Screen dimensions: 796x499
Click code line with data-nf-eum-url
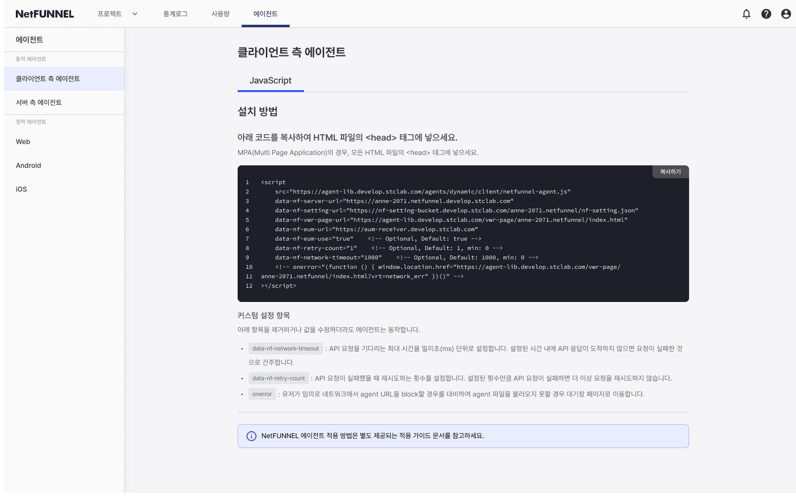point(376,229)
